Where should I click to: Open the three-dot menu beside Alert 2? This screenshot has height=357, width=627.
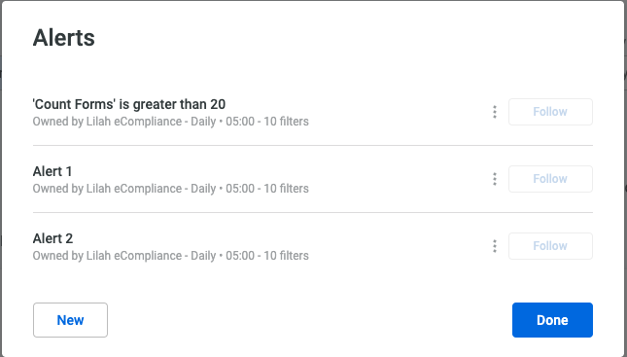[x=495, y=246]
